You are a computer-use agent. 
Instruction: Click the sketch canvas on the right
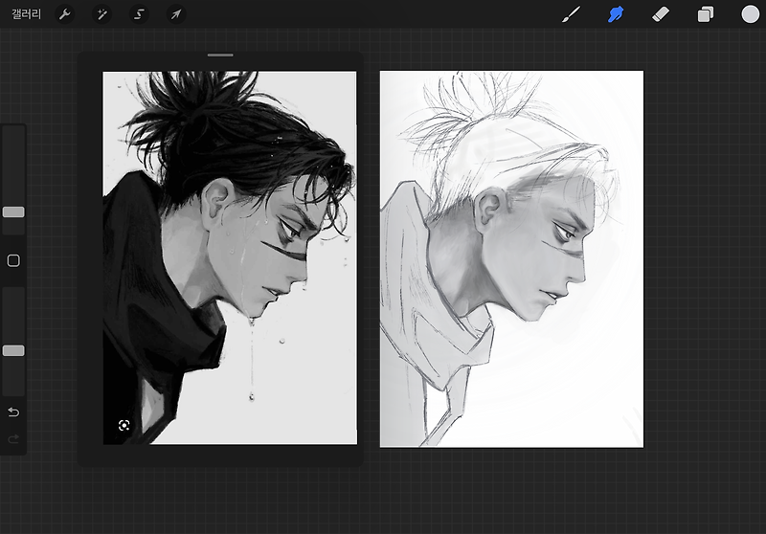[x=511, y=258]
